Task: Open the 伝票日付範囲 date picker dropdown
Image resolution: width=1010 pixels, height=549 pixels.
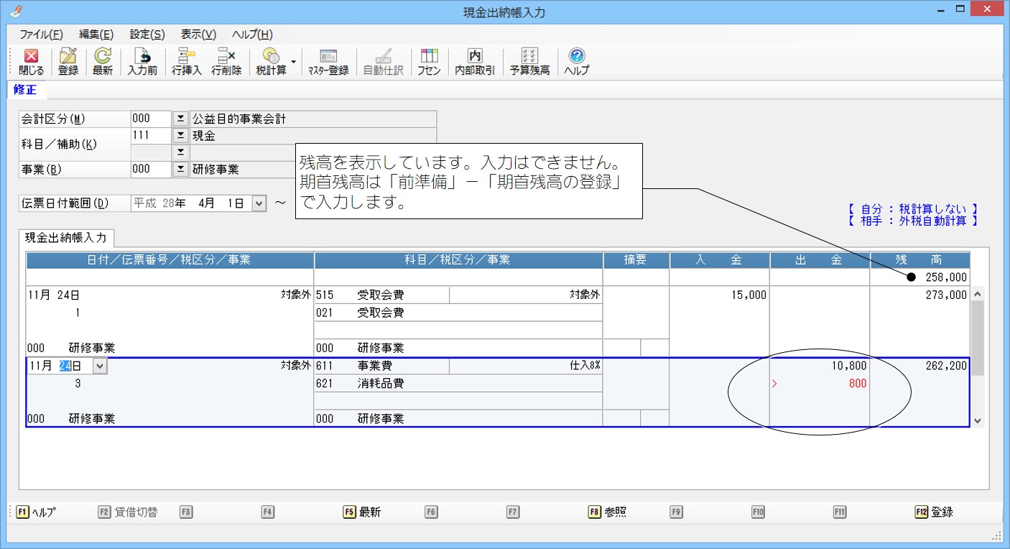Action: pos(259,203)
